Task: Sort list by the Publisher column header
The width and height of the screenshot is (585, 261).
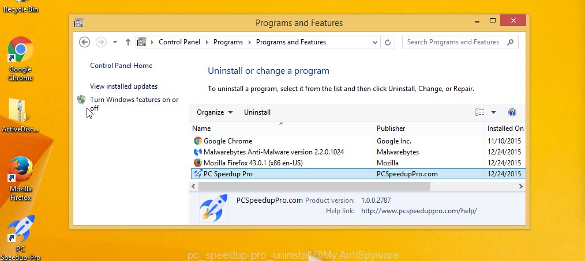Action: click(x=391, y=128)
